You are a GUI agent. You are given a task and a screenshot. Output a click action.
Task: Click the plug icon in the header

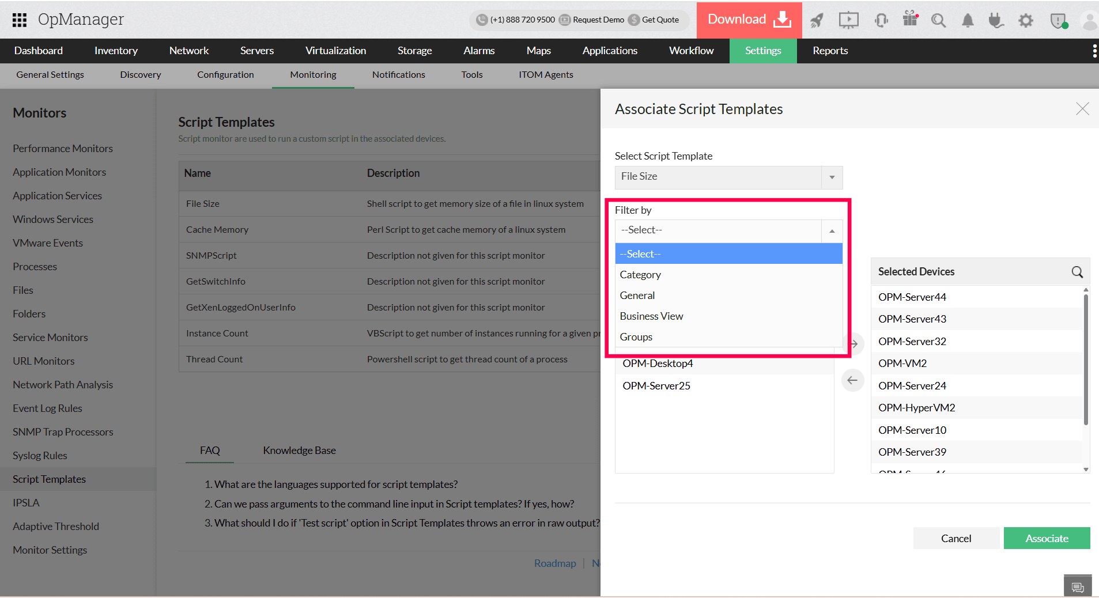(996, 21)
